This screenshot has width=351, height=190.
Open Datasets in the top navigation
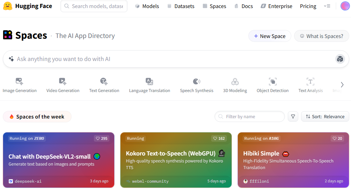pyautogui.click(x=181, y=6)
